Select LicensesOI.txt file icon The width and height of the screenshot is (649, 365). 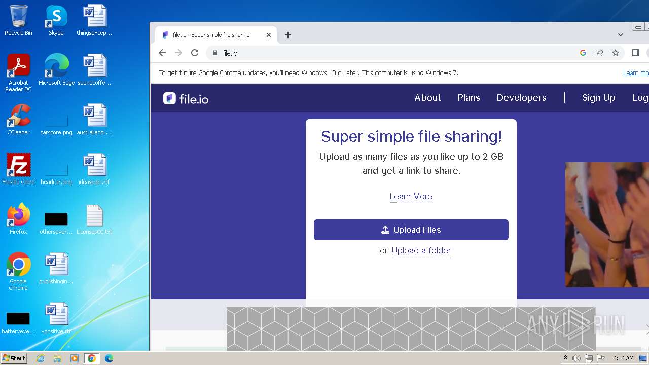point(94,219)
